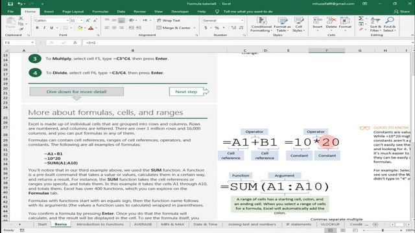415x233 pixels.
Task: Click Dive down for more detail
Action: point(77,92)
